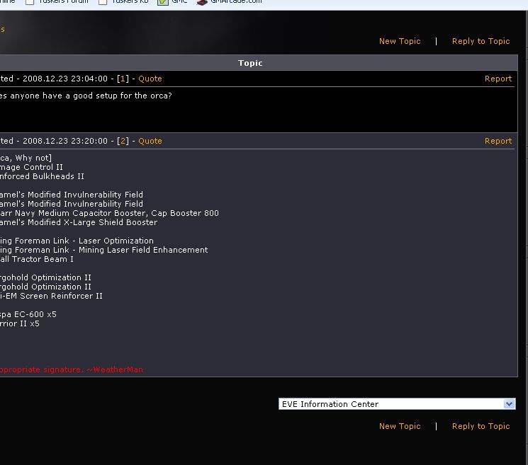Report the second post with fitting list

pos(498,141)
